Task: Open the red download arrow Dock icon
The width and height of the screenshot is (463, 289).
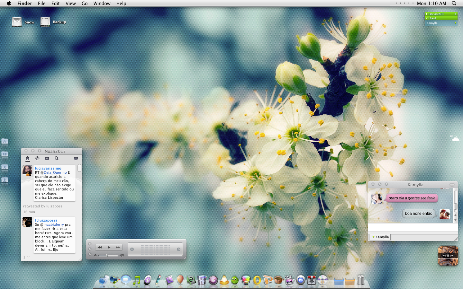Action: [312, 280]
